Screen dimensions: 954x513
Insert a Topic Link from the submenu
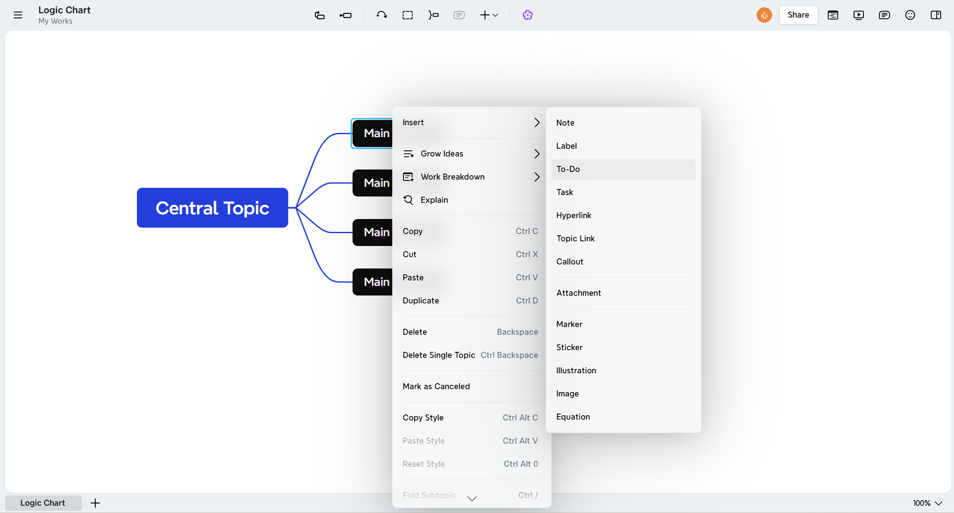[623, 239]
